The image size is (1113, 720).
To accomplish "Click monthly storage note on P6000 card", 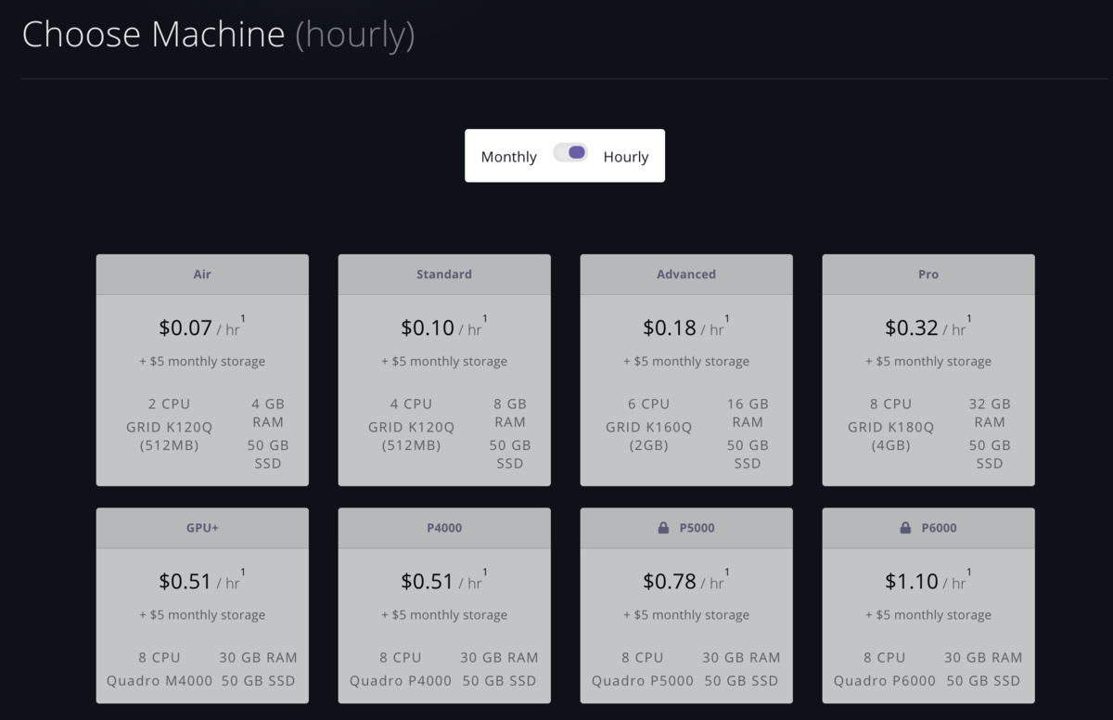I will pyautogui.click(x=928, y=615).
